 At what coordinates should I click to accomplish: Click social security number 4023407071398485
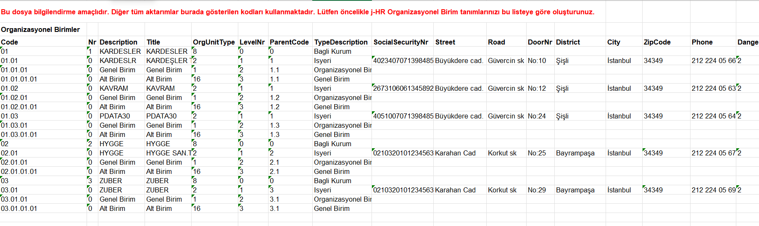(x=403, y=60)
